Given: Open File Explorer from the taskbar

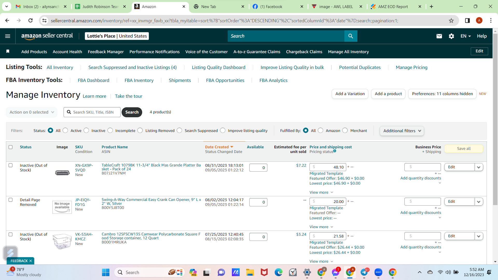Looking at the screenshot, I should (250, 272).
